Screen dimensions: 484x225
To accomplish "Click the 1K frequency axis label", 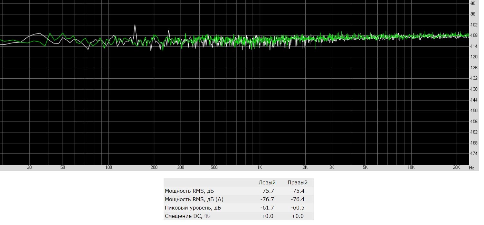I will (259, 168).
